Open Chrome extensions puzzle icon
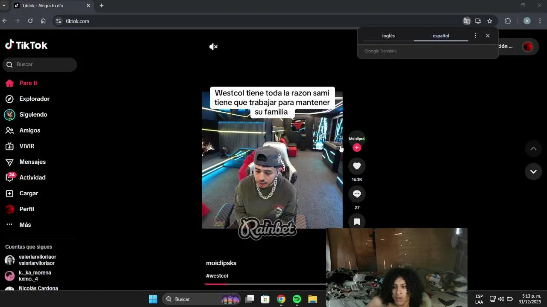Screen dimensions: 547x307 tap(508, 21)
